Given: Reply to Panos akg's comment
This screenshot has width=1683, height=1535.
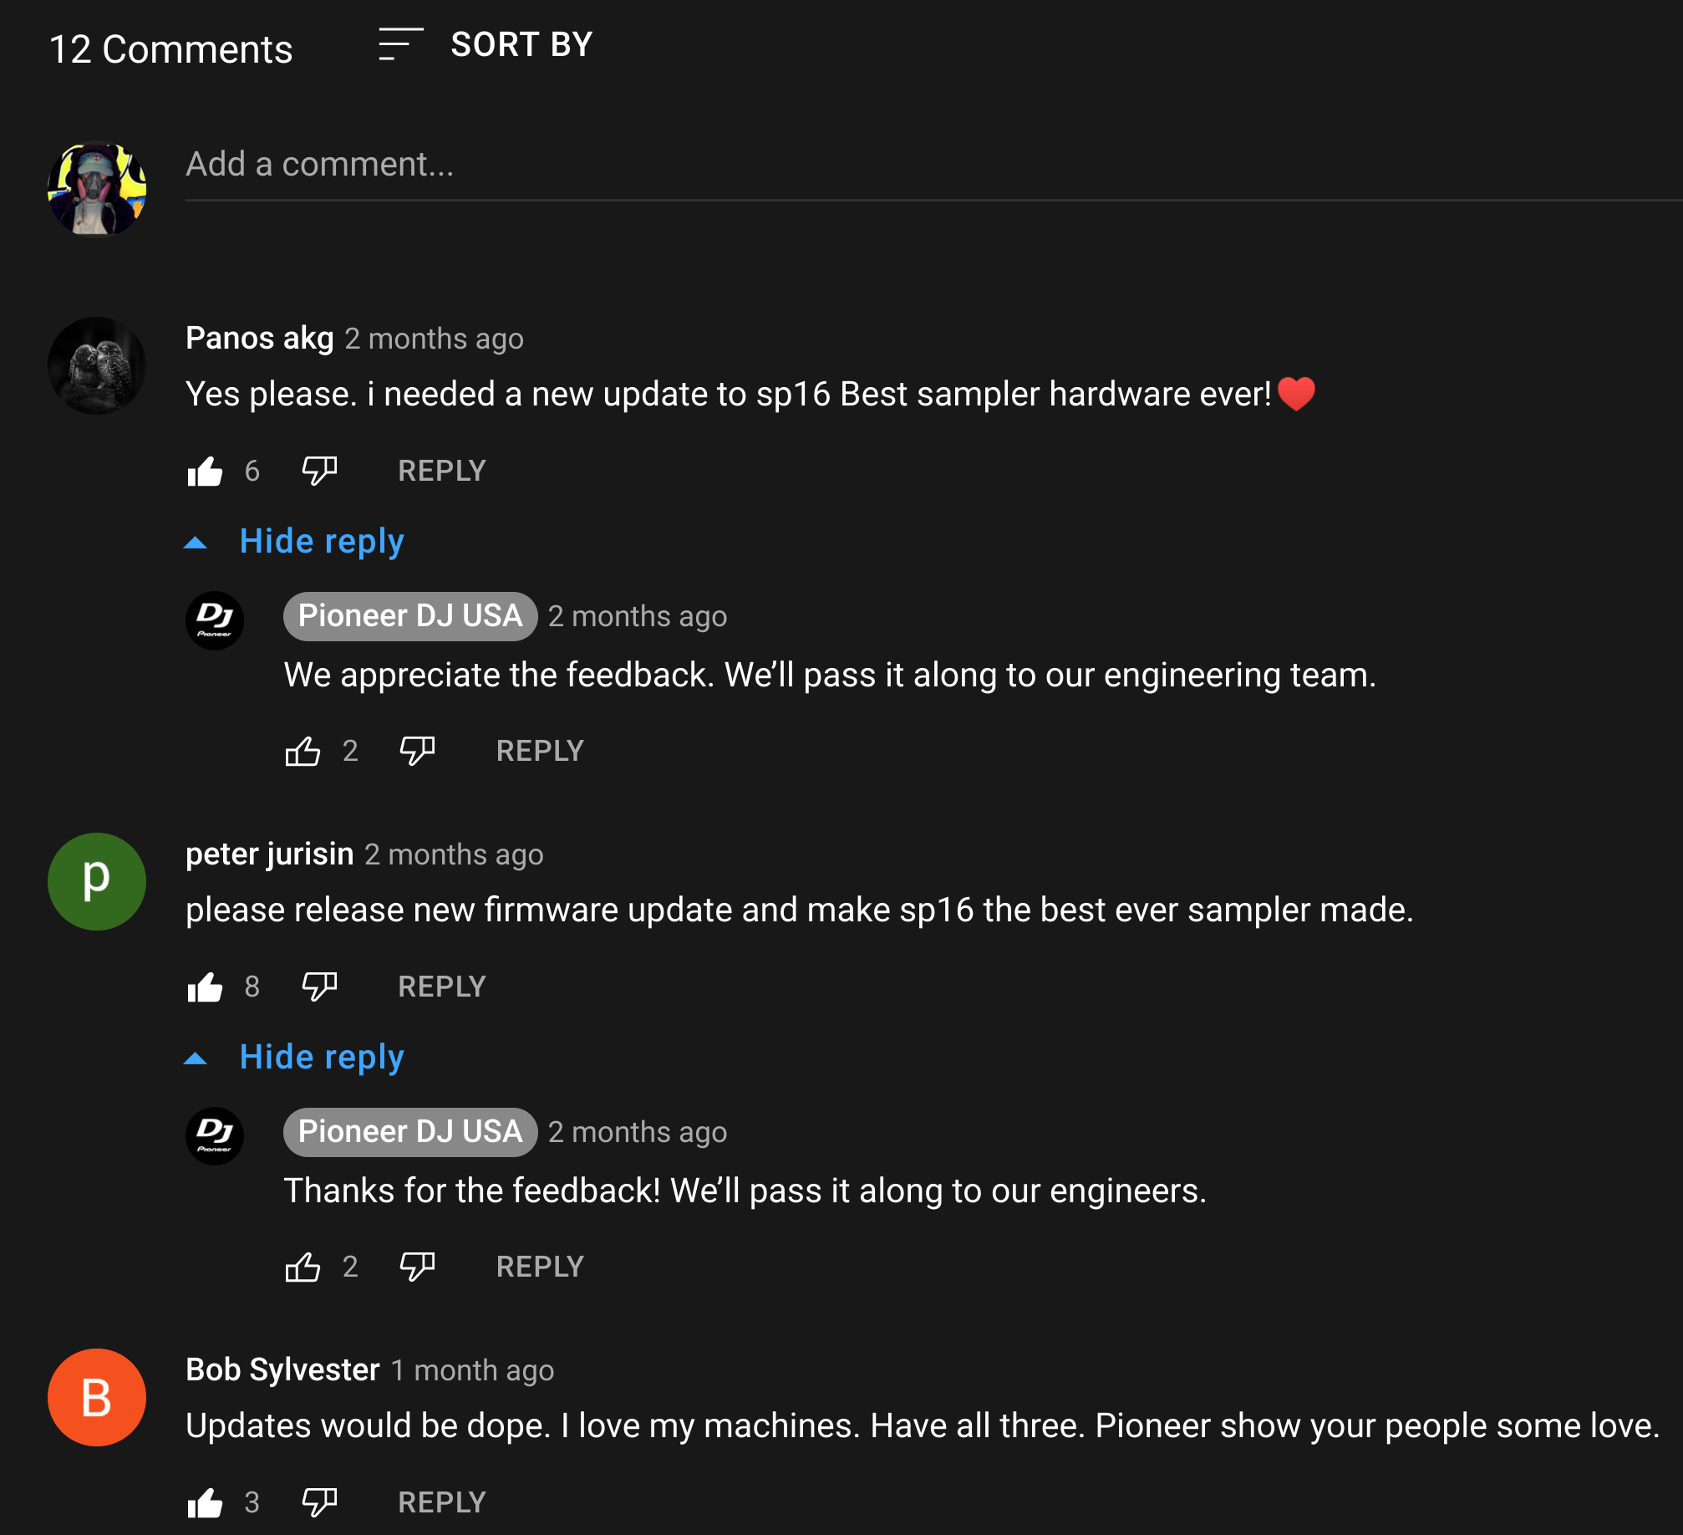Looking at the screenshot, I should 441,472.
